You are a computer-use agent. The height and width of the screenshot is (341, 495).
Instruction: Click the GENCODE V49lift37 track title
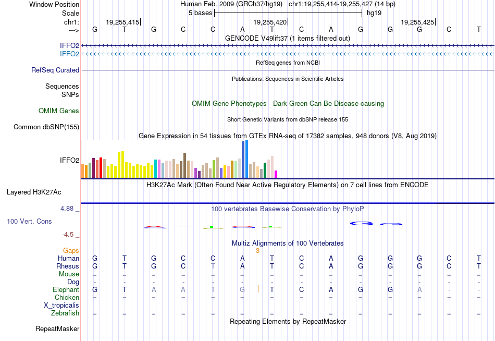(x=288, y=38)
